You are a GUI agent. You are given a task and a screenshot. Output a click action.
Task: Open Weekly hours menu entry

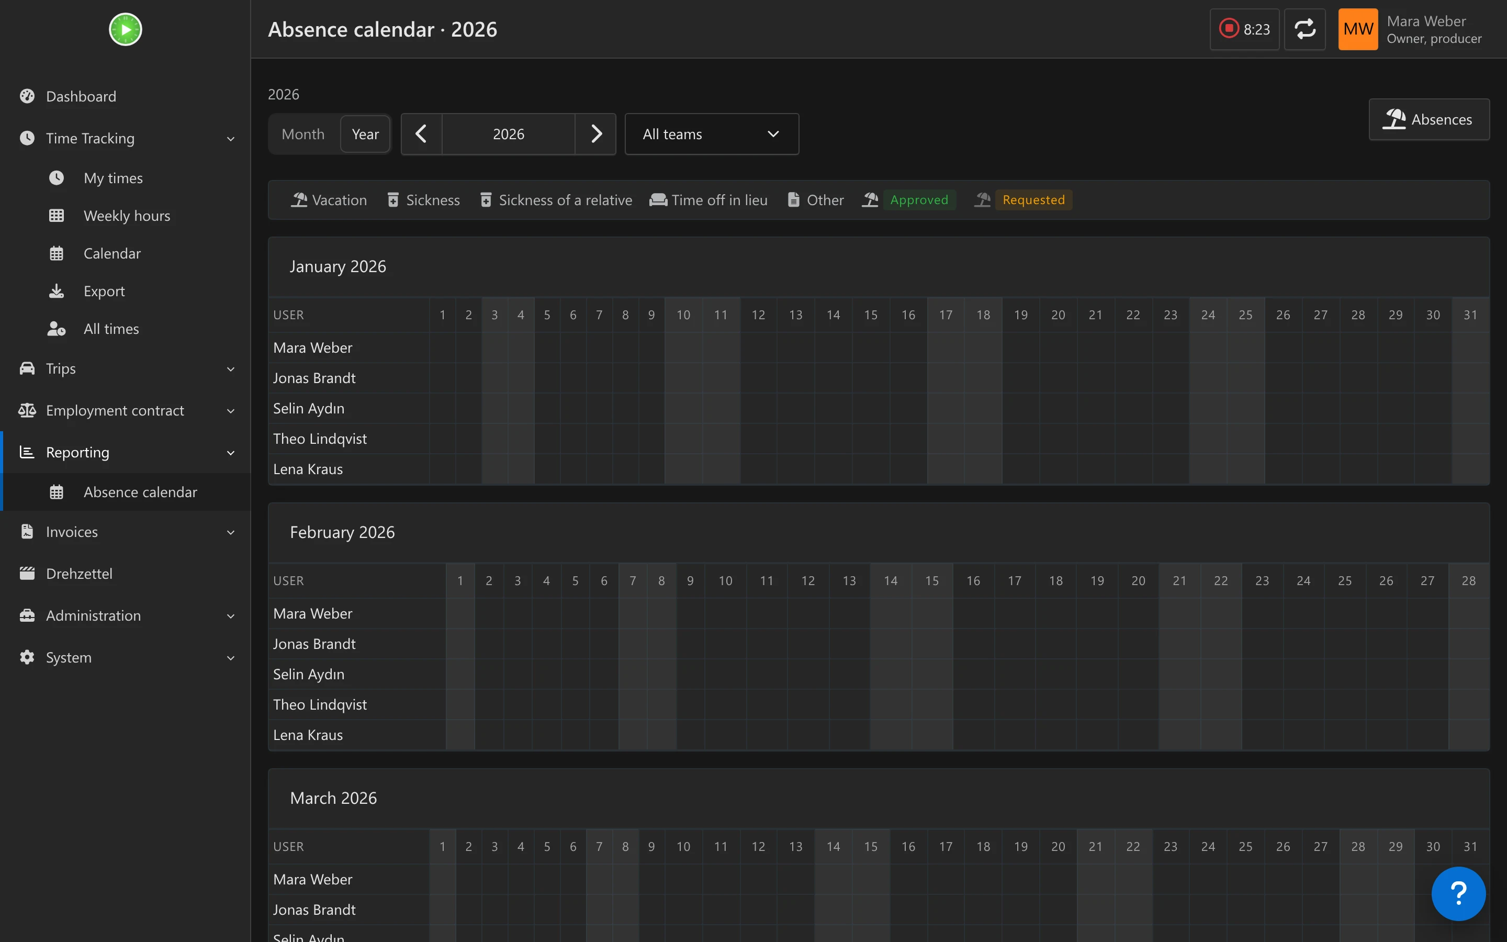pos(125,216)
